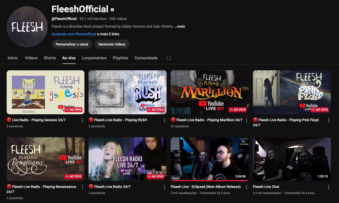Click the '23 assistindo' viewer count
339x203 pixels.
180,126
